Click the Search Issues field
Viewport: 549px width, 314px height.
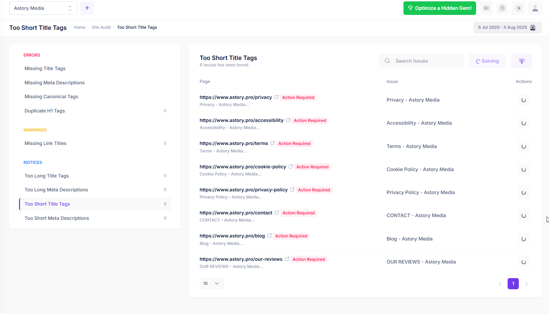pyautogui.click(x=421, y=61)
